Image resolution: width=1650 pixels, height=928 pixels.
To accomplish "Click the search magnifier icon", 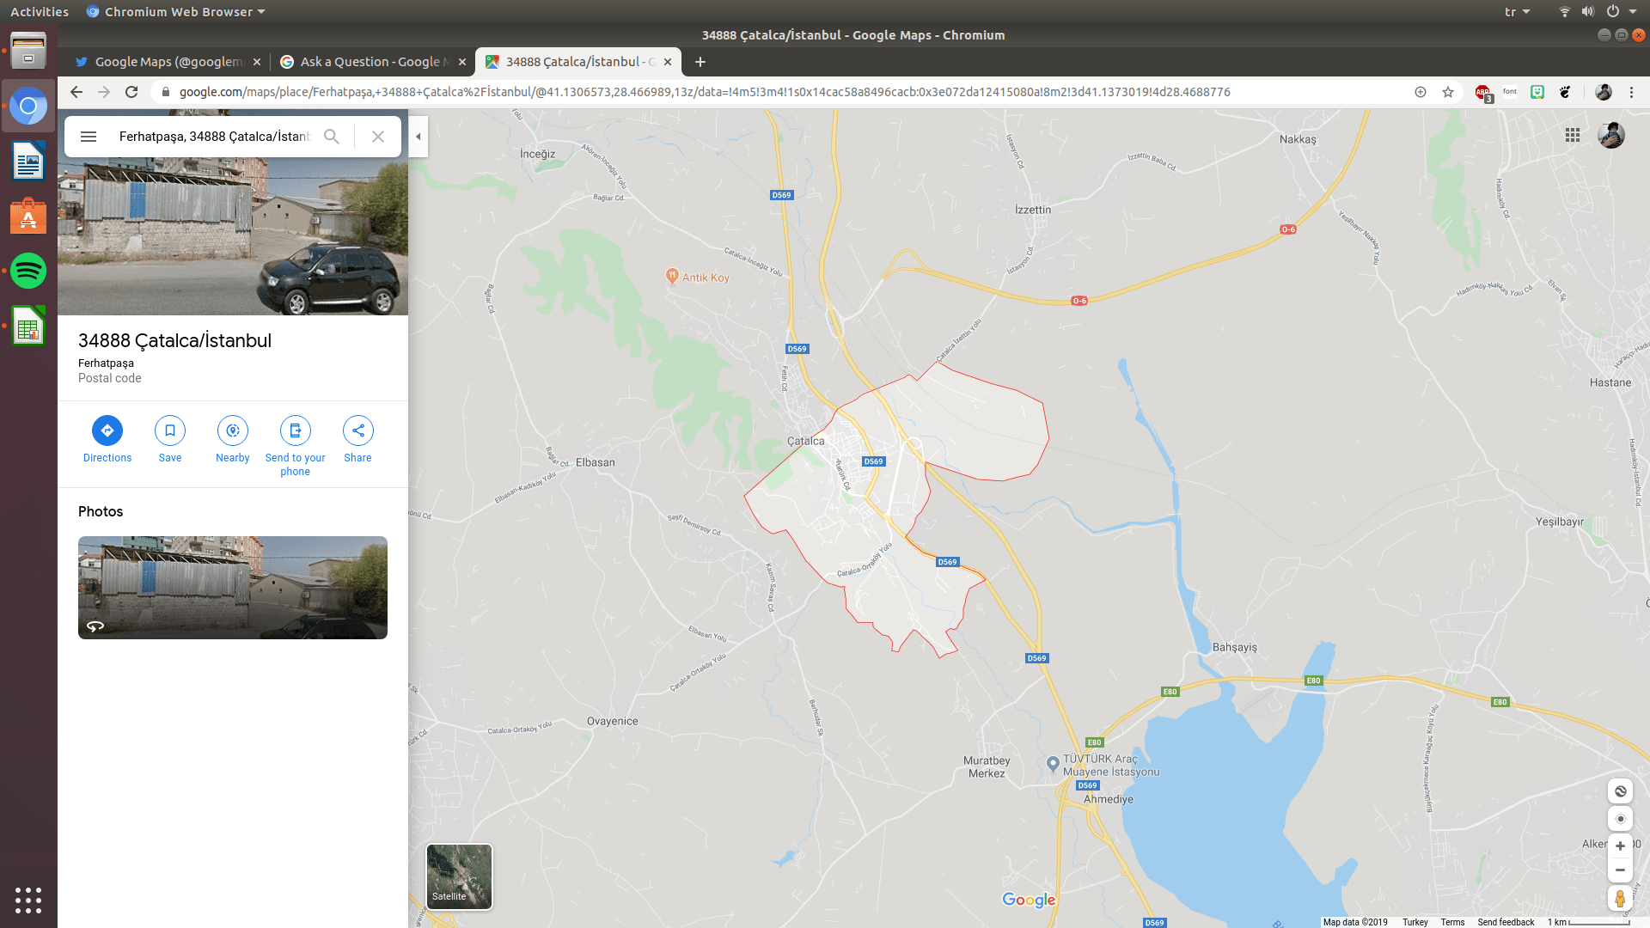I will (332, 137).
